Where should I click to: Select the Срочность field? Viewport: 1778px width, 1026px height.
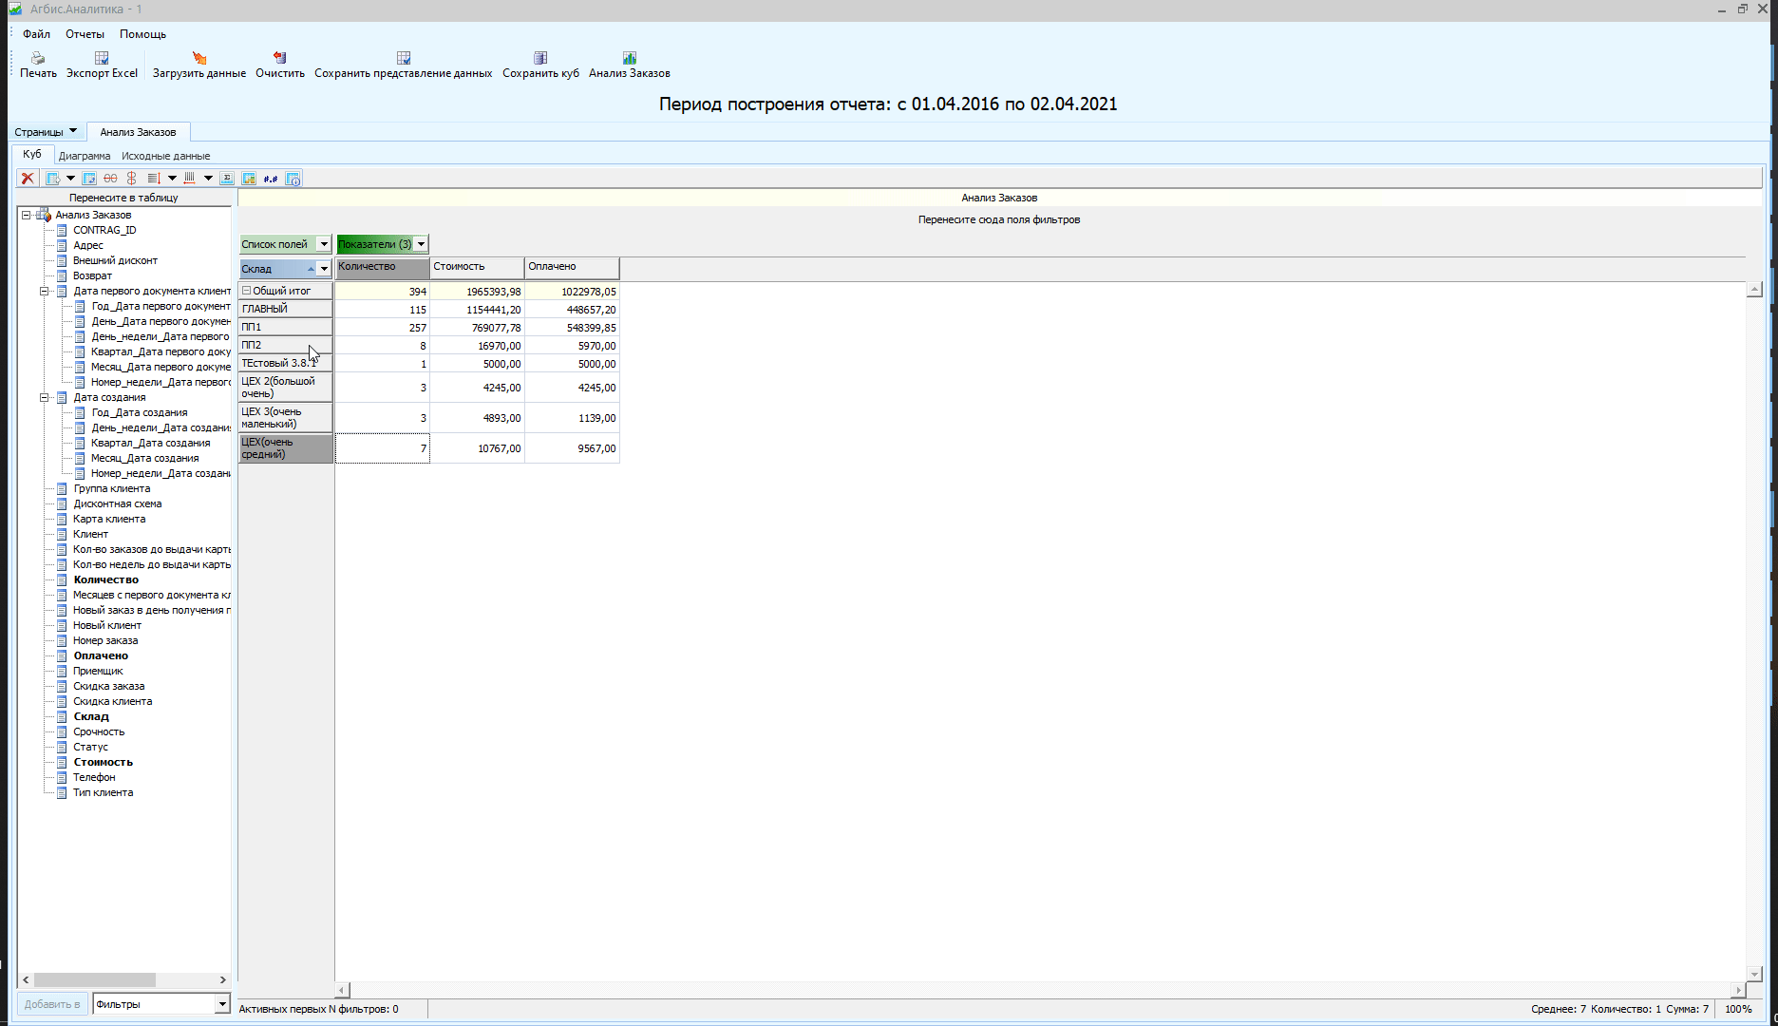coord(99,731)
